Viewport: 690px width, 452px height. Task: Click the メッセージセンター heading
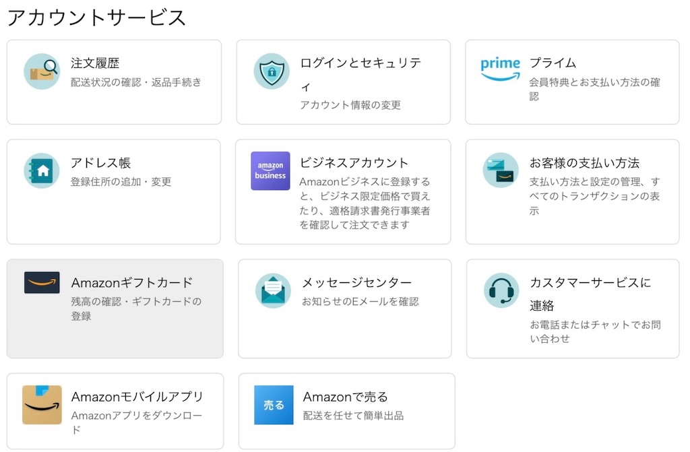(356, 282)
